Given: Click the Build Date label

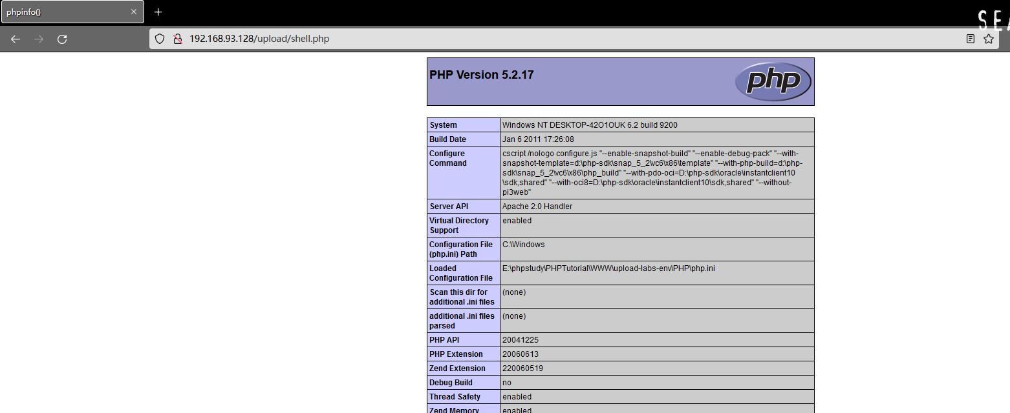Looking at the screenshot, I should pos(447,139).
